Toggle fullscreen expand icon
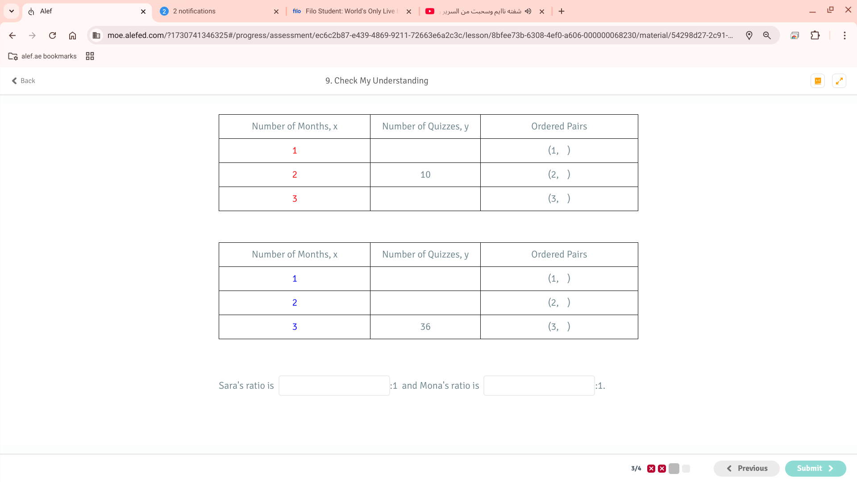This screenshot has height=482, width=857. (839, 81)
